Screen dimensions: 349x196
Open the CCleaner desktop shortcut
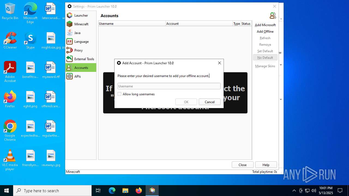(x=10, y=41)
